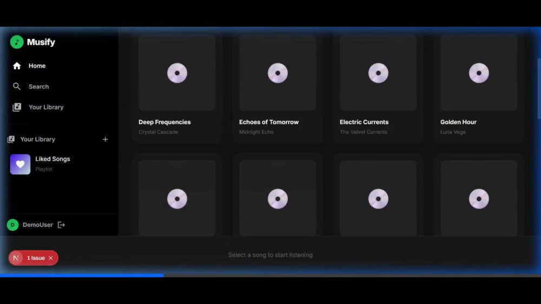Dismiss the 1 Issue badge
The width and height of the screenshot is (541, 304).
pyautogui.click(x=51, y=258)
